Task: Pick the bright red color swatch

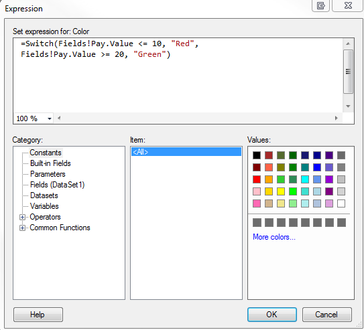Action: pyautogui.click(x=257, y=179)
